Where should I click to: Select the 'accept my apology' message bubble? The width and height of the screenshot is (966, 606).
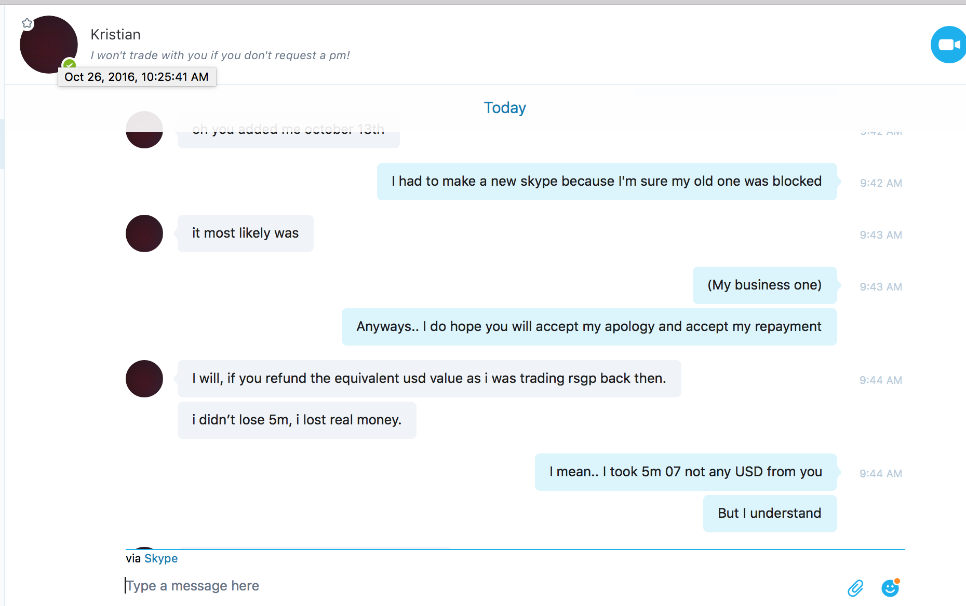point(589,326)
